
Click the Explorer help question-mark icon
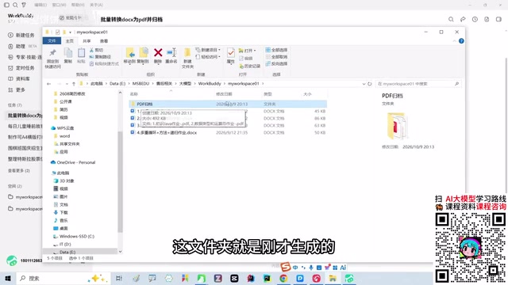coord(461,41)
